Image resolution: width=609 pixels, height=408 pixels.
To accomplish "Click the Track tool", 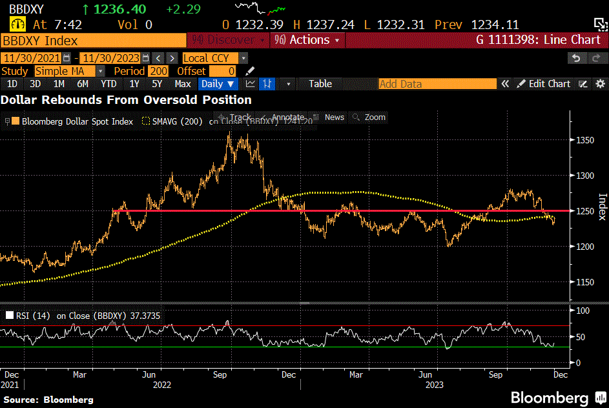I will coord(235,117).
